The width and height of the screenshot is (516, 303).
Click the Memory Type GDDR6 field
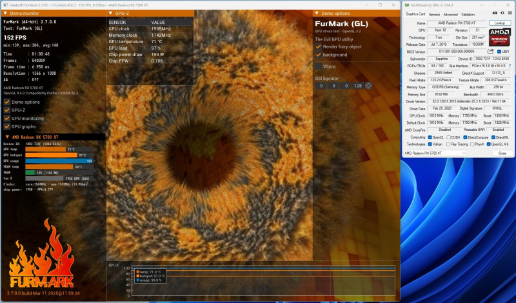(445, 87)
